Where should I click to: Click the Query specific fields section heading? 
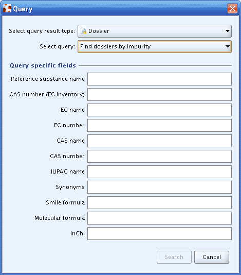(x=43, y=65)
